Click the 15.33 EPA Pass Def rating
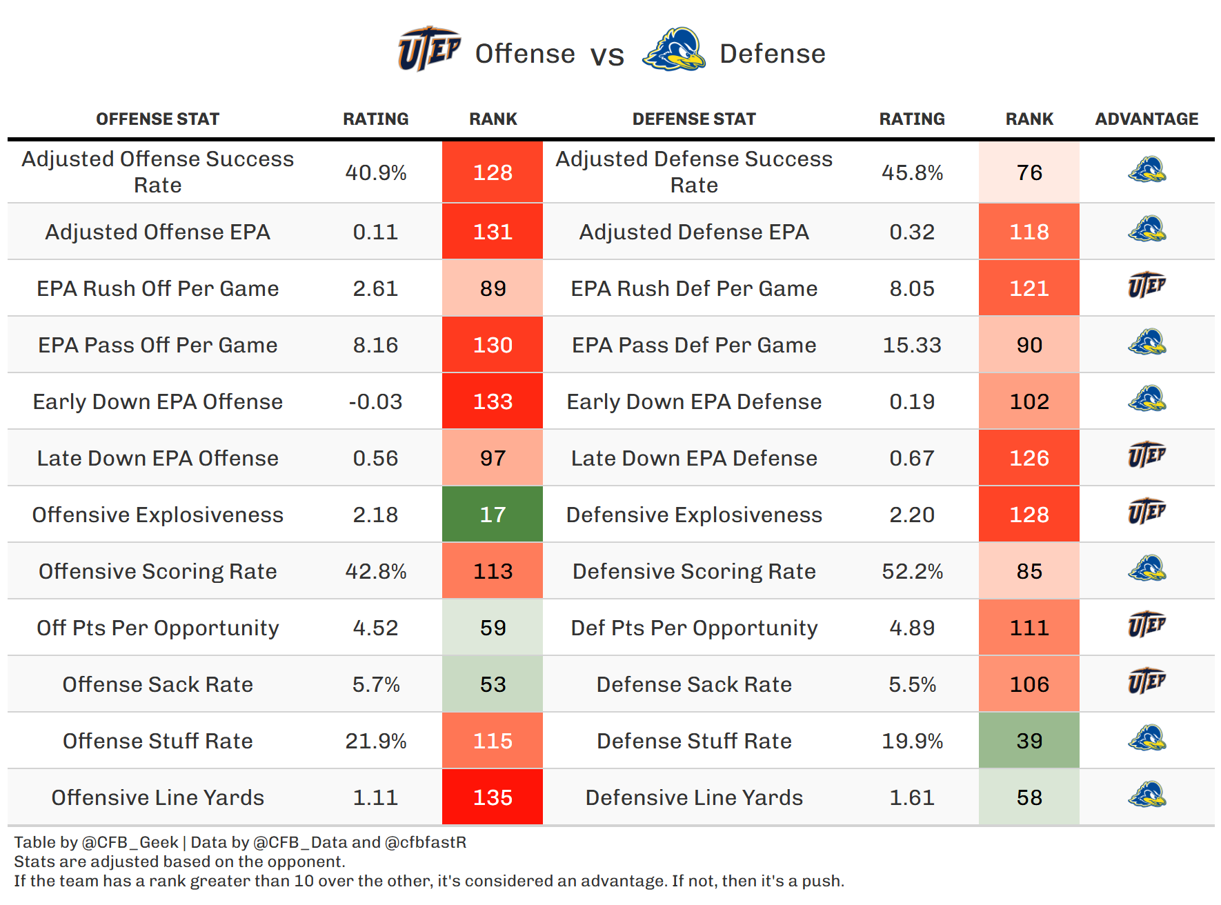 (912, 345)
